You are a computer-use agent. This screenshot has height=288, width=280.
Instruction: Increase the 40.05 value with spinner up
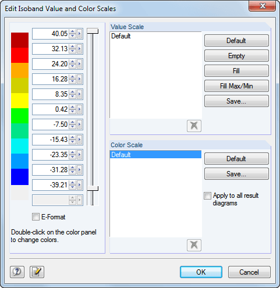[x=73, y=32]
